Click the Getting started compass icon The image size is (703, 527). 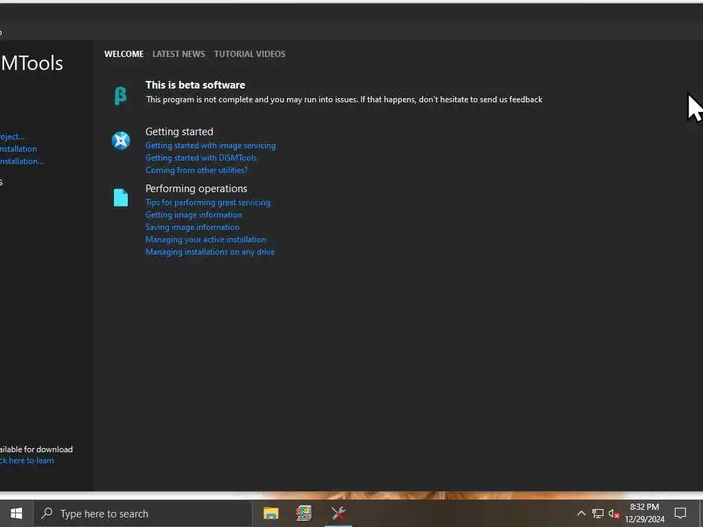[121, 141]
